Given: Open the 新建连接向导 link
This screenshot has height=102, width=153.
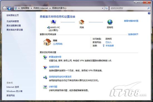Looking at the screenshot, I should tap(55, 57).
